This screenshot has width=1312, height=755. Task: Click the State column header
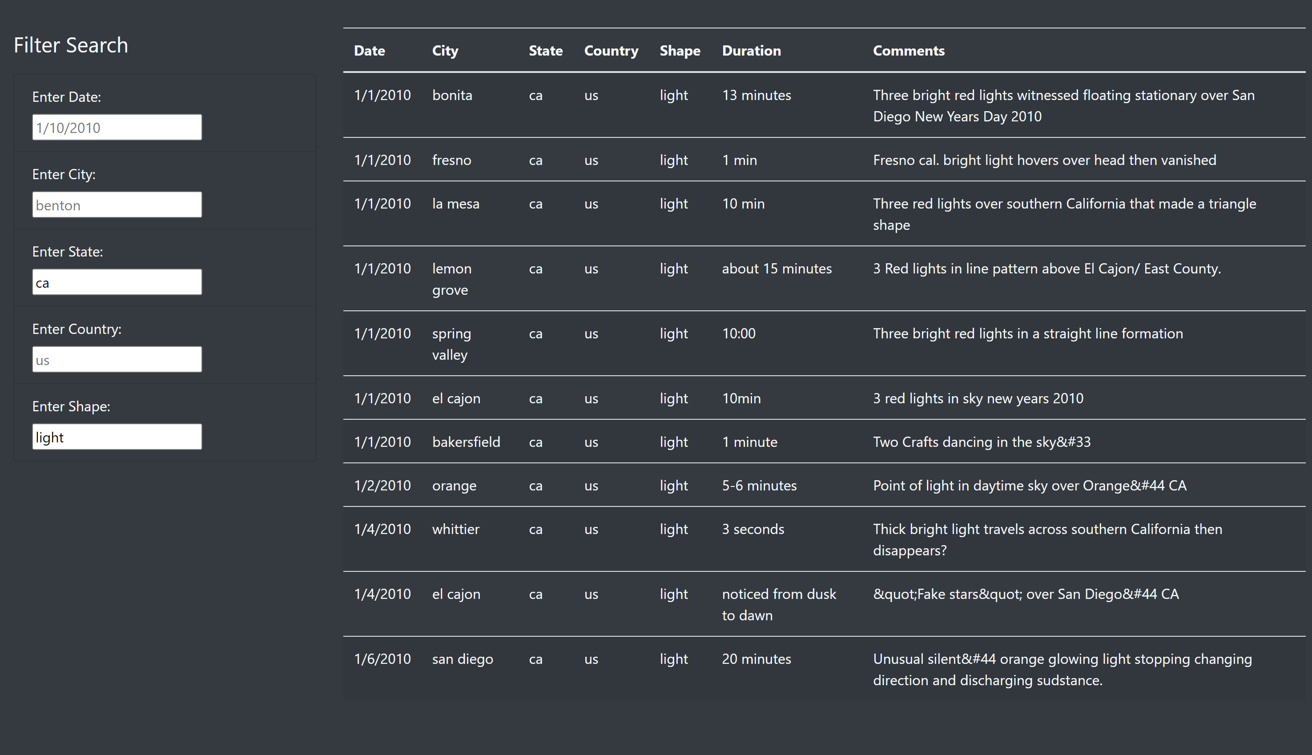pyautogui.click(x=546, y=50)
